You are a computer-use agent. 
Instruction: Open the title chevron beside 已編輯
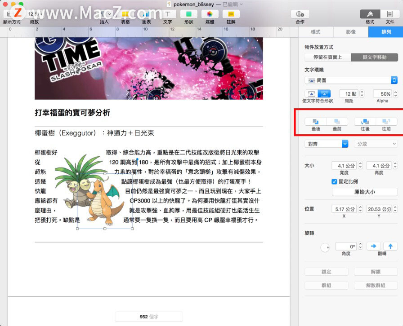(242, 4)
